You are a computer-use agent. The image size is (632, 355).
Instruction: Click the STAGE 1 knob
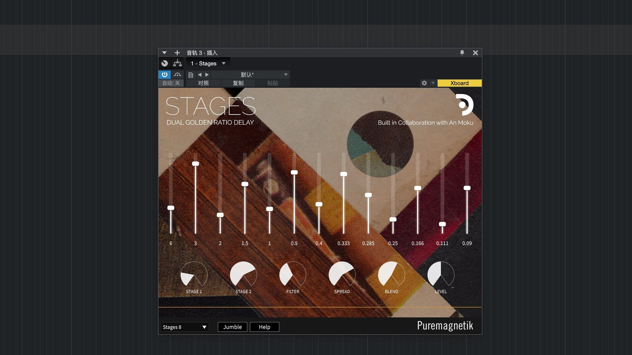(x=194, y=274)
